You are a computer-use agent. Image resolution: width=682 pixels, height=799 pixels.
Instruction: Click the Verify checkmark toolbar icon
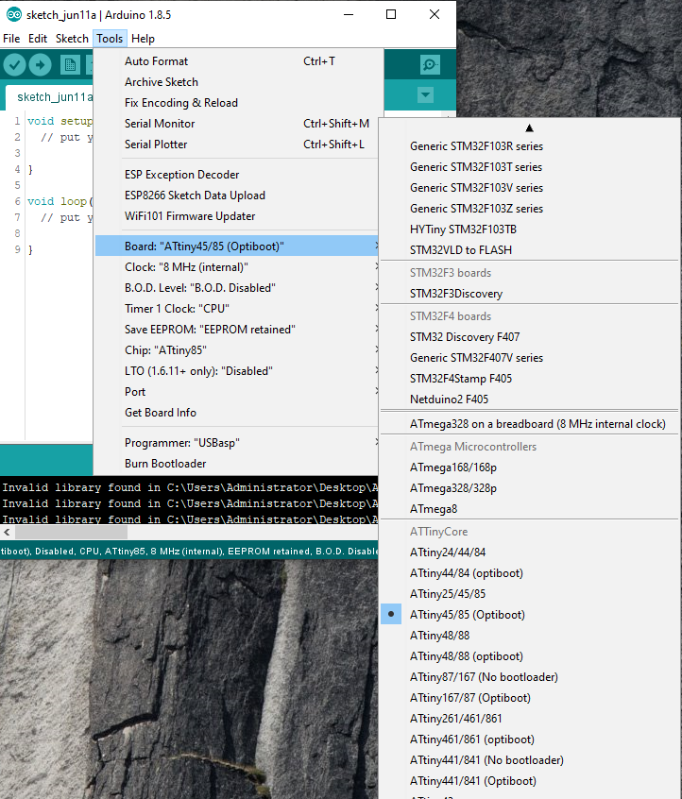(x=15, y=65)
